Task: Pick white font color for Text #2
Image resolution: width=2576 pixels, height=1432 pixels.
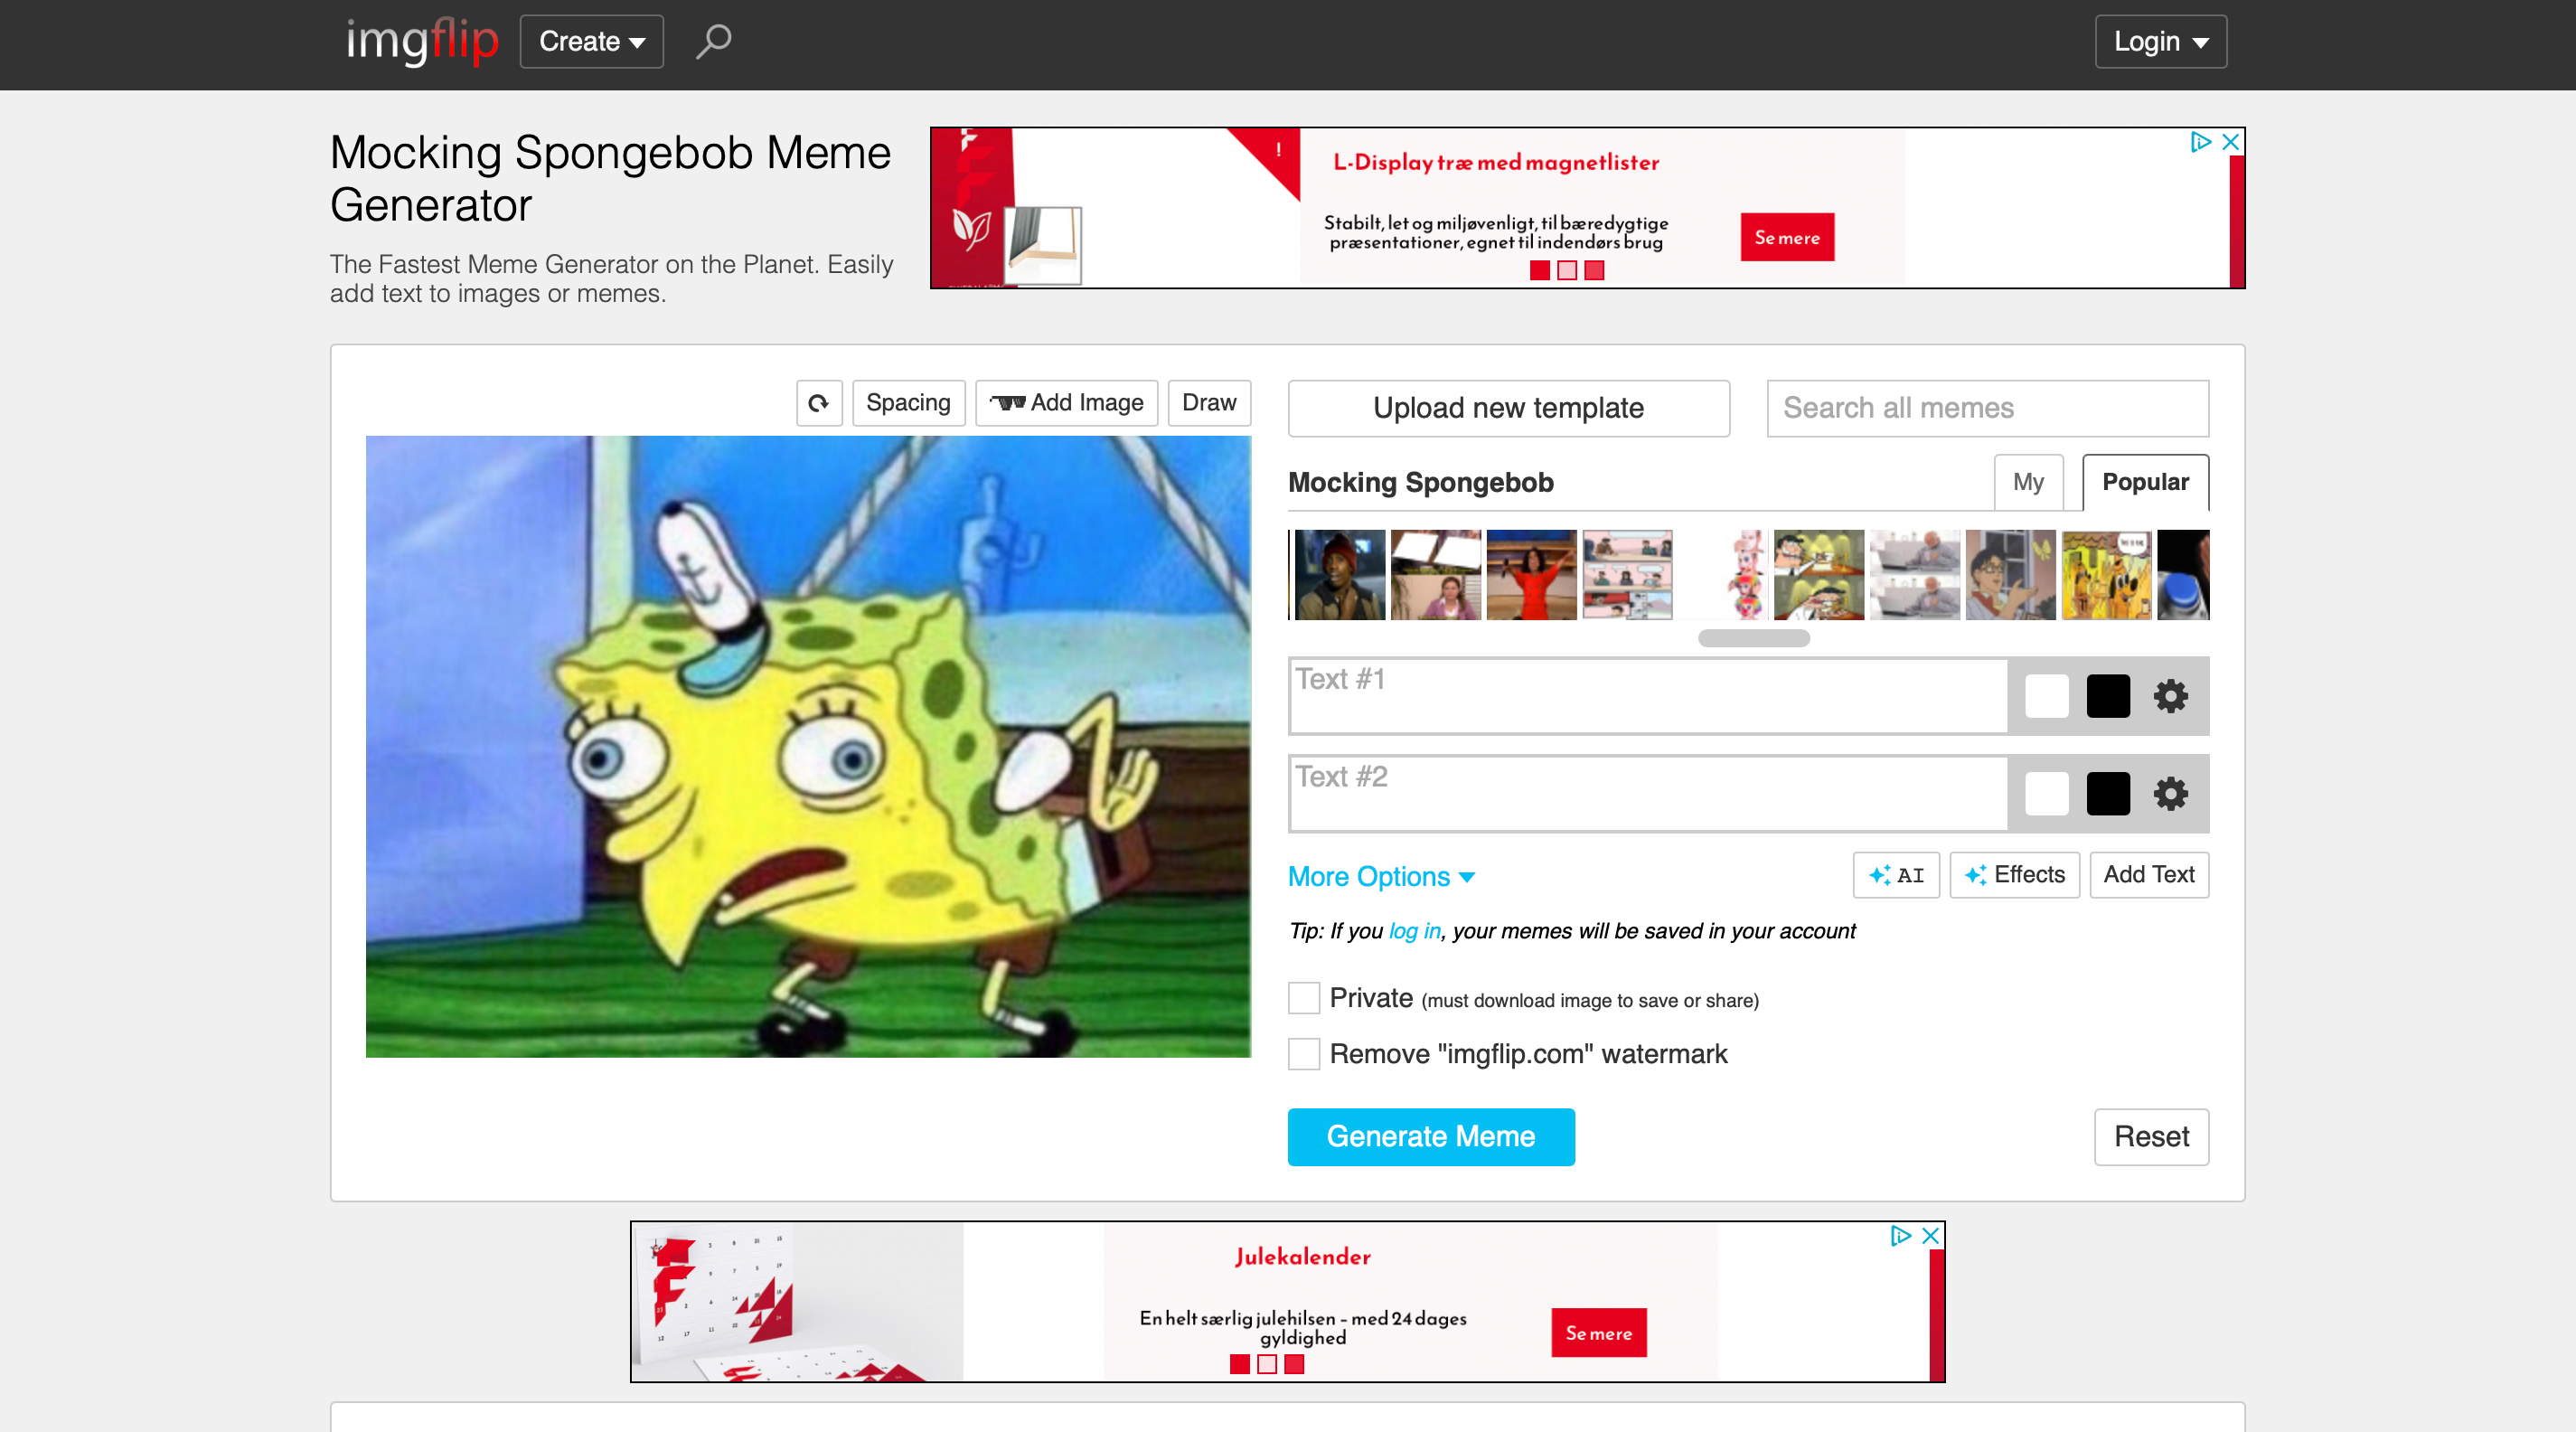Action: coord(2047,794)
